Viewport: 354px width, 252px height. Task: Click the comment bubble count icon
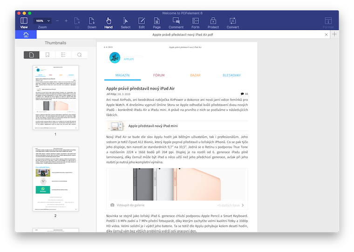(x=242, y=94)
